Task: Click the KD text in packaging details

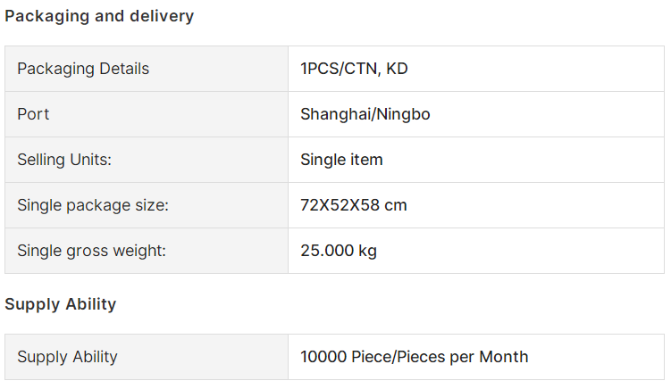Action: (x=397, y=69)
